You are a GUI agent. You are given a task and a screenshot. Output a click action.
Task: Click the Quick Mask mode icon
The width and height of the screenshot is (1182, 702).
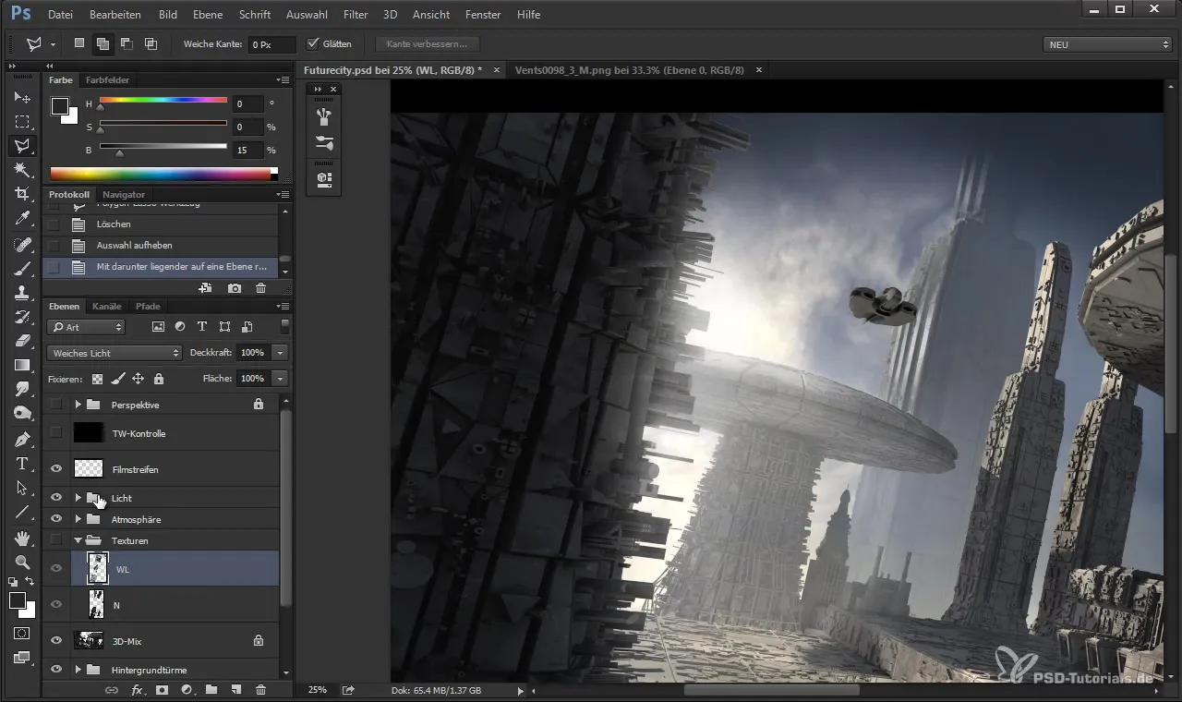[x=22, y=634]
